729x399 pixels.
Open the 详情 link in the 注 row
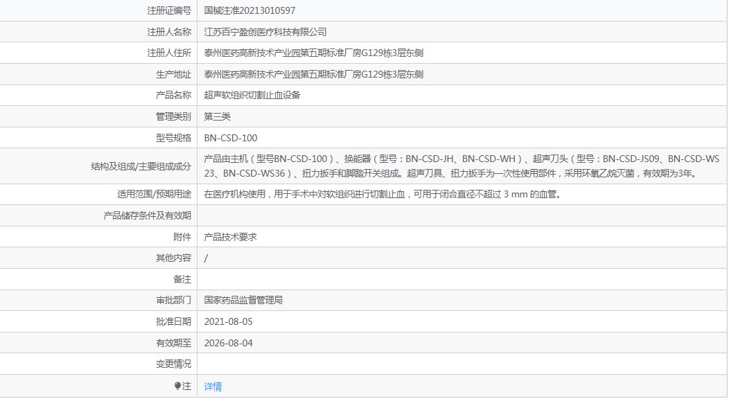coord(213,387)
